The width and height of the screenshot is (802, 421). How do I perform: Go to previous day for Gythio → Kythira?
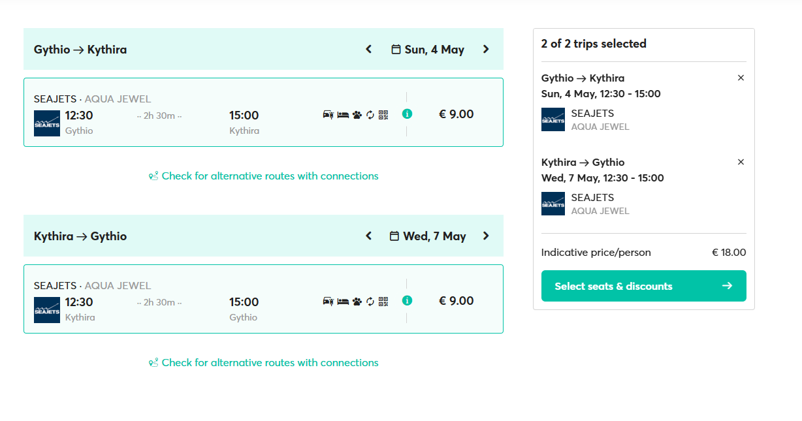(368, 49)
